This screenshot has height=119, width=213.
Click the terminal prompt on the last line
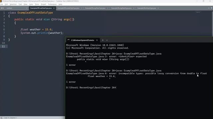pyautogui.click(x=91, y=88)
